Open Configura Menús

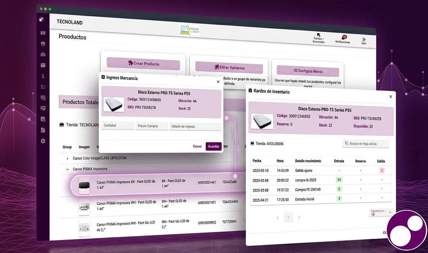pos(308,71)
